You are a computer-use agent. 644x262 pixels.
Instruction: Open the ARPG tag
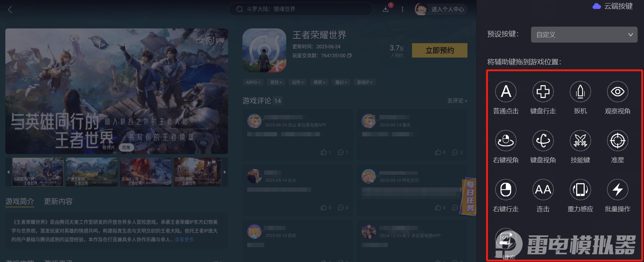click(x=253, y=82)
